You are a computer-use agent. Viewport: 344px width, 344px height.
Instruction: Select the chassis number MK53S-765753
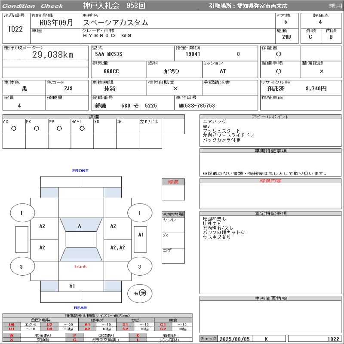tap(197, 106)
